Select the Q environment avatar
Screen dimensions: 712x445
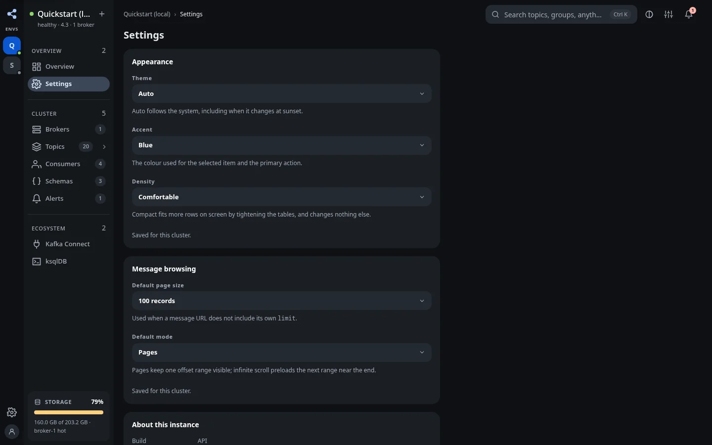12,45
